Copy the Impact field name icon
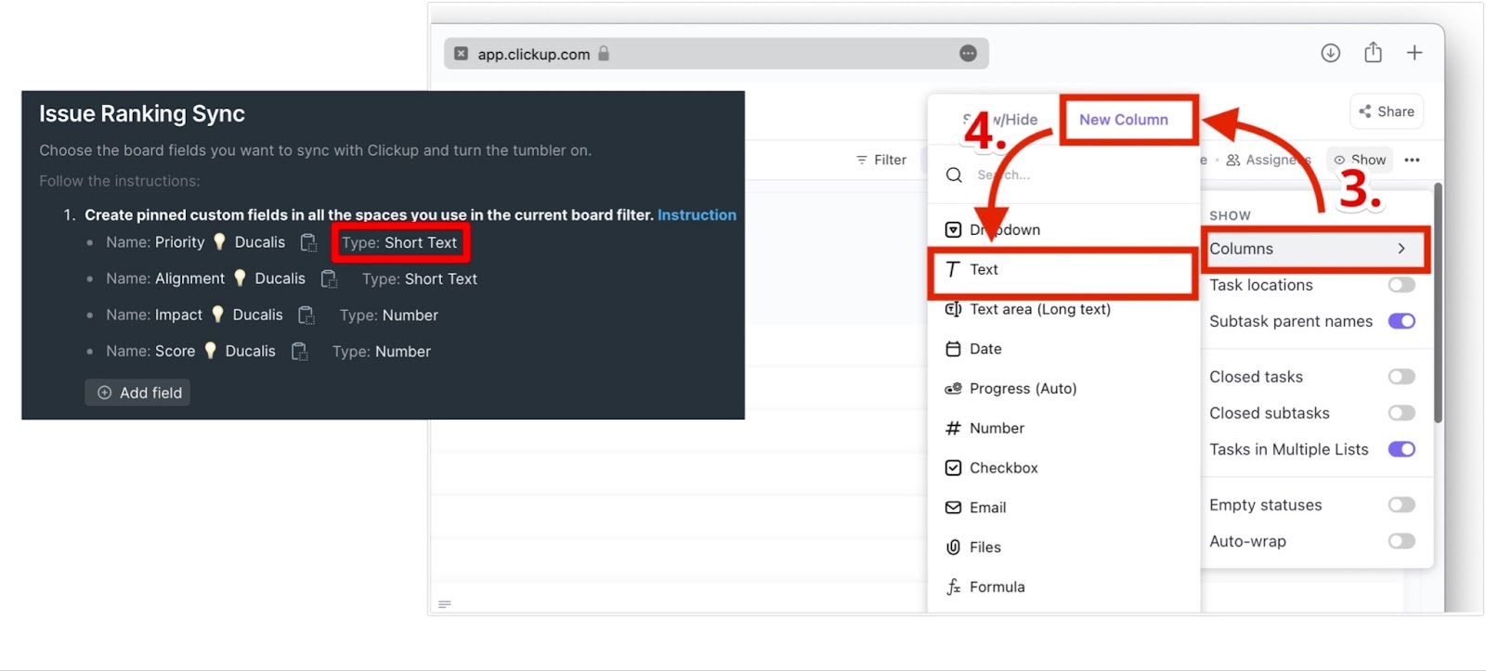The image size is (1486, 671). tap(306, 315)
